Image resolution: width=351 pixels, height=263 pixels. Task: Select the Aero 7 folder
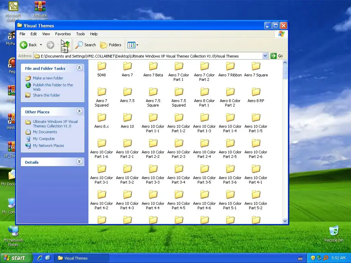coord(128,70)
